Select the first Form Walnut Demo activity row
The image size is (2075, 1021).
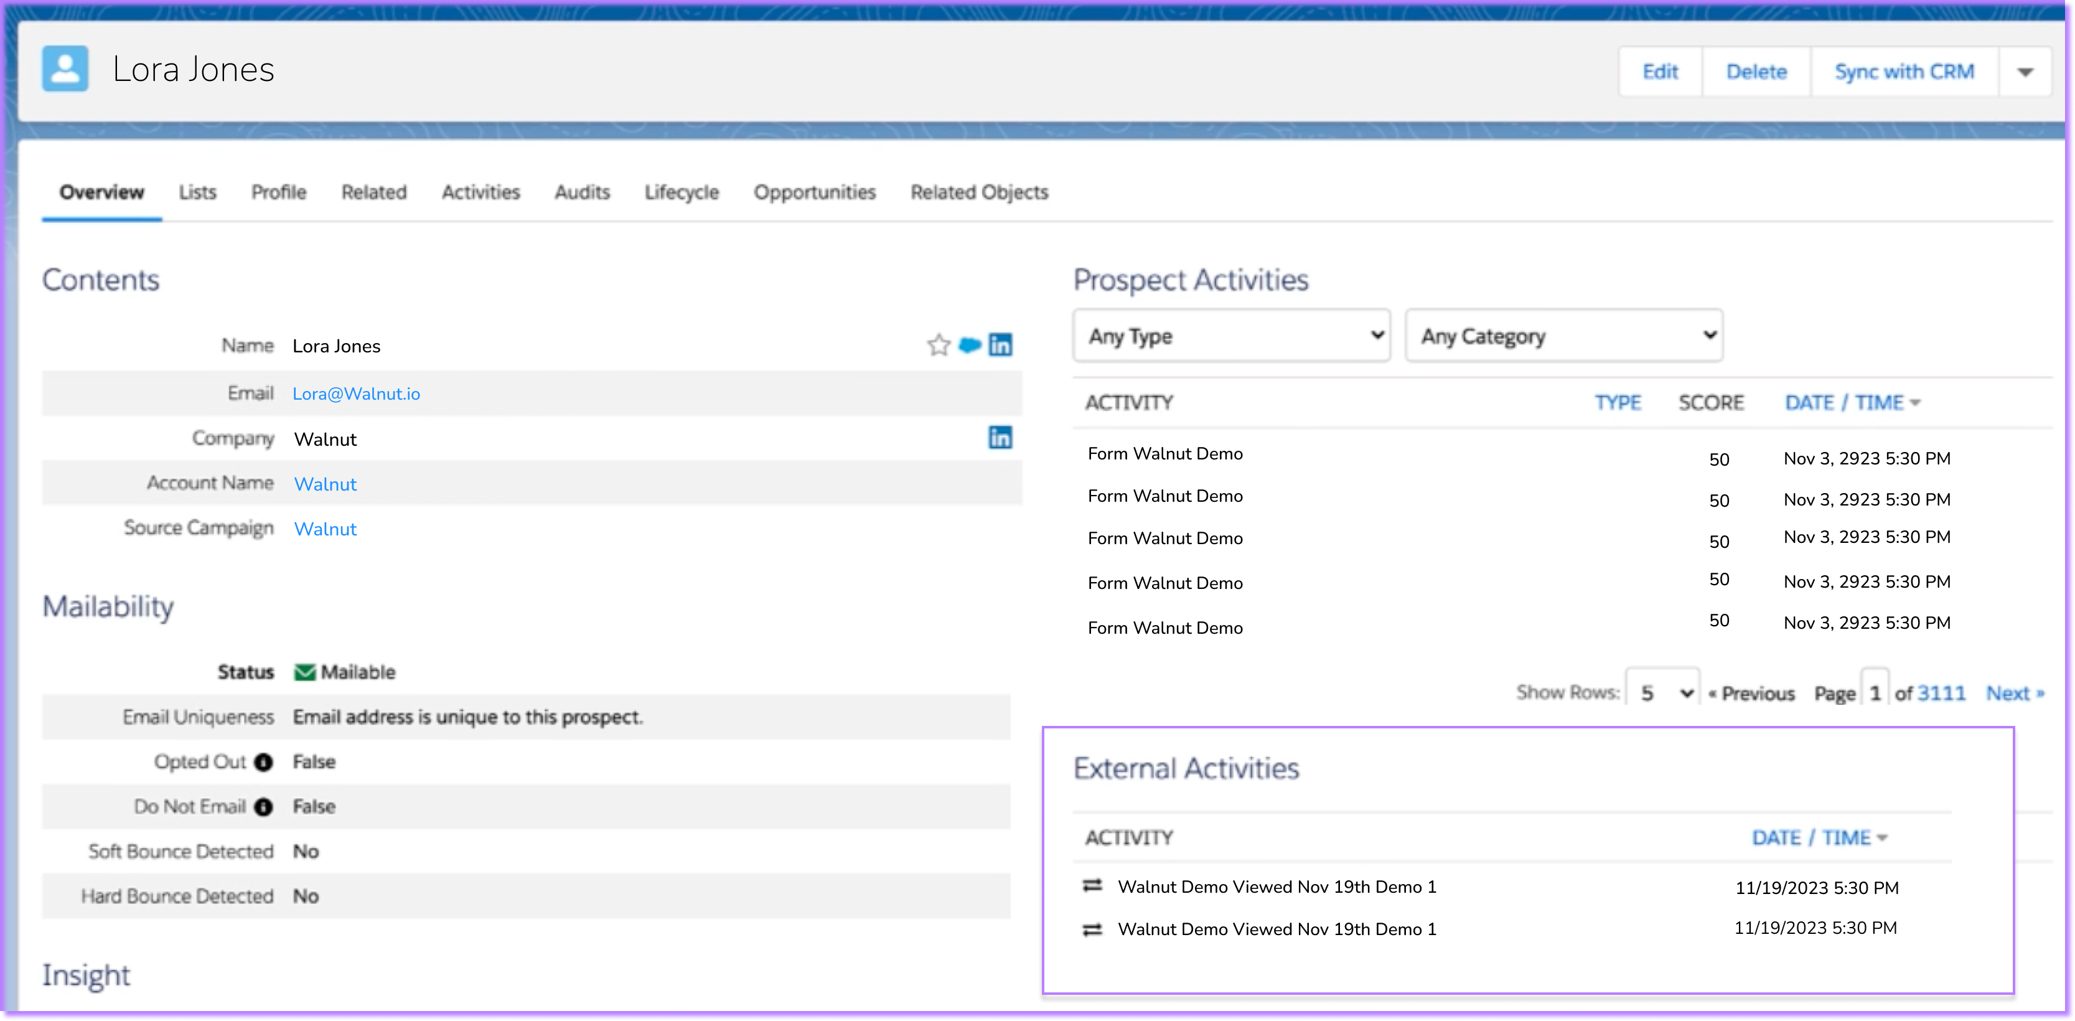click(x=1164, y=454)
